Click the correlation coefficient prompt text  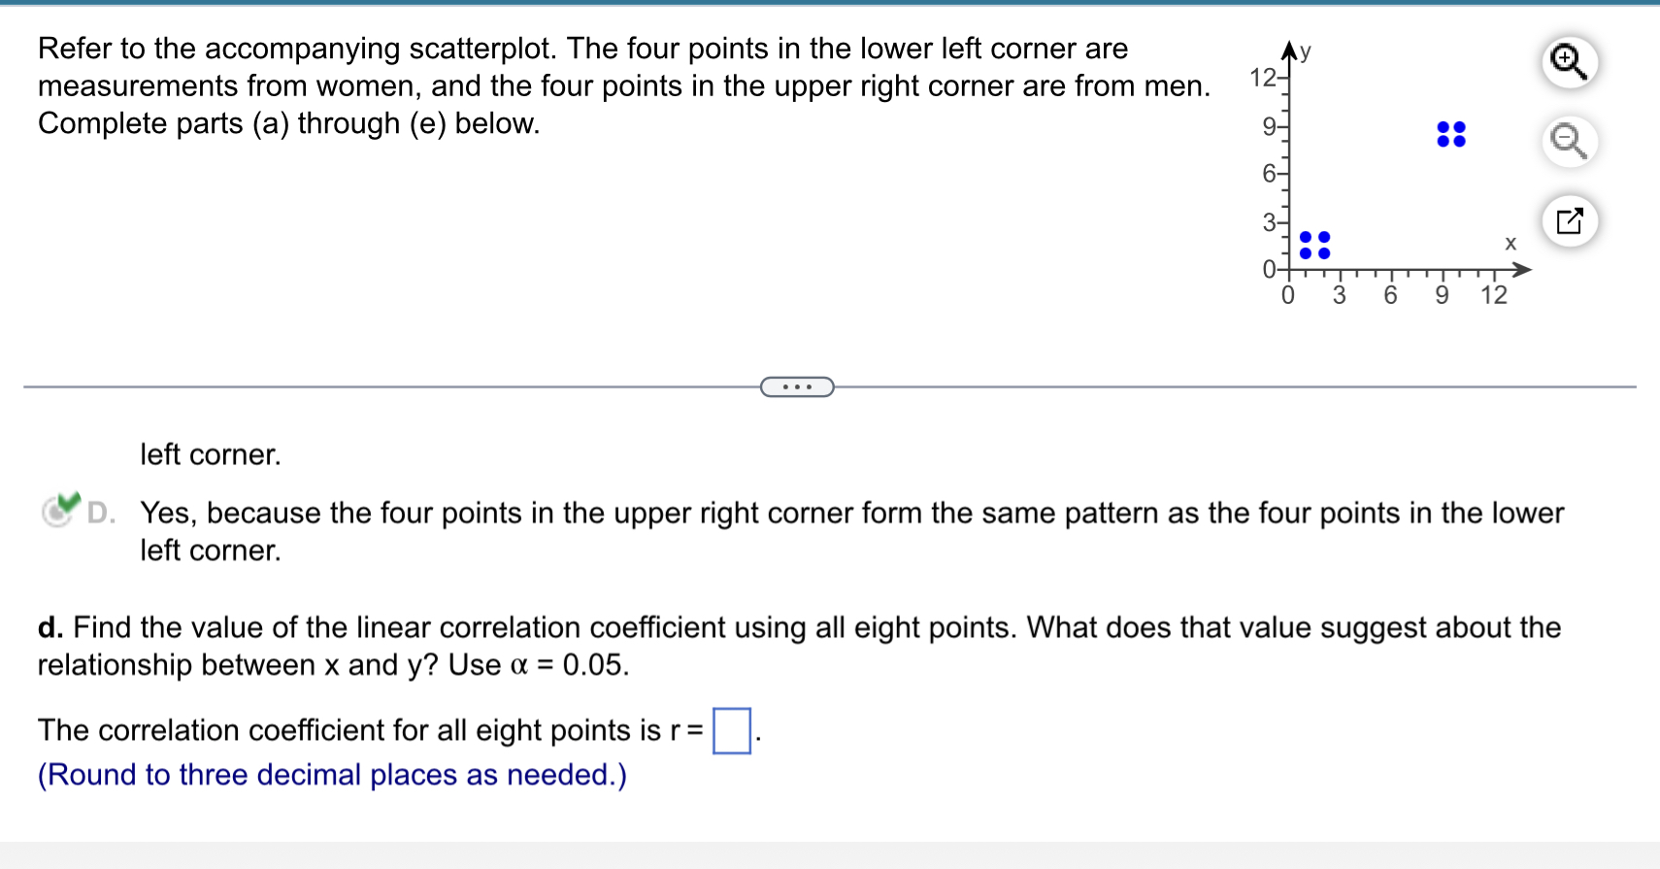tap(369, 730)
